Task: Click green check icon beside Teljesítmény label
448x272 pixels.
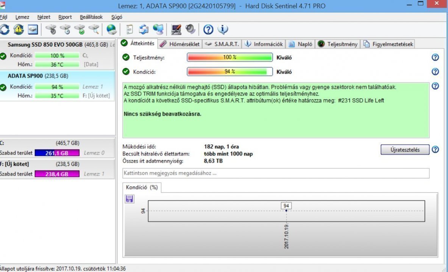Action: tap(126, 57)
